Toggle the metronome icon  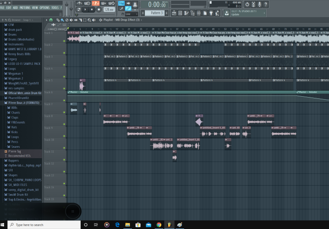[79, 3]
